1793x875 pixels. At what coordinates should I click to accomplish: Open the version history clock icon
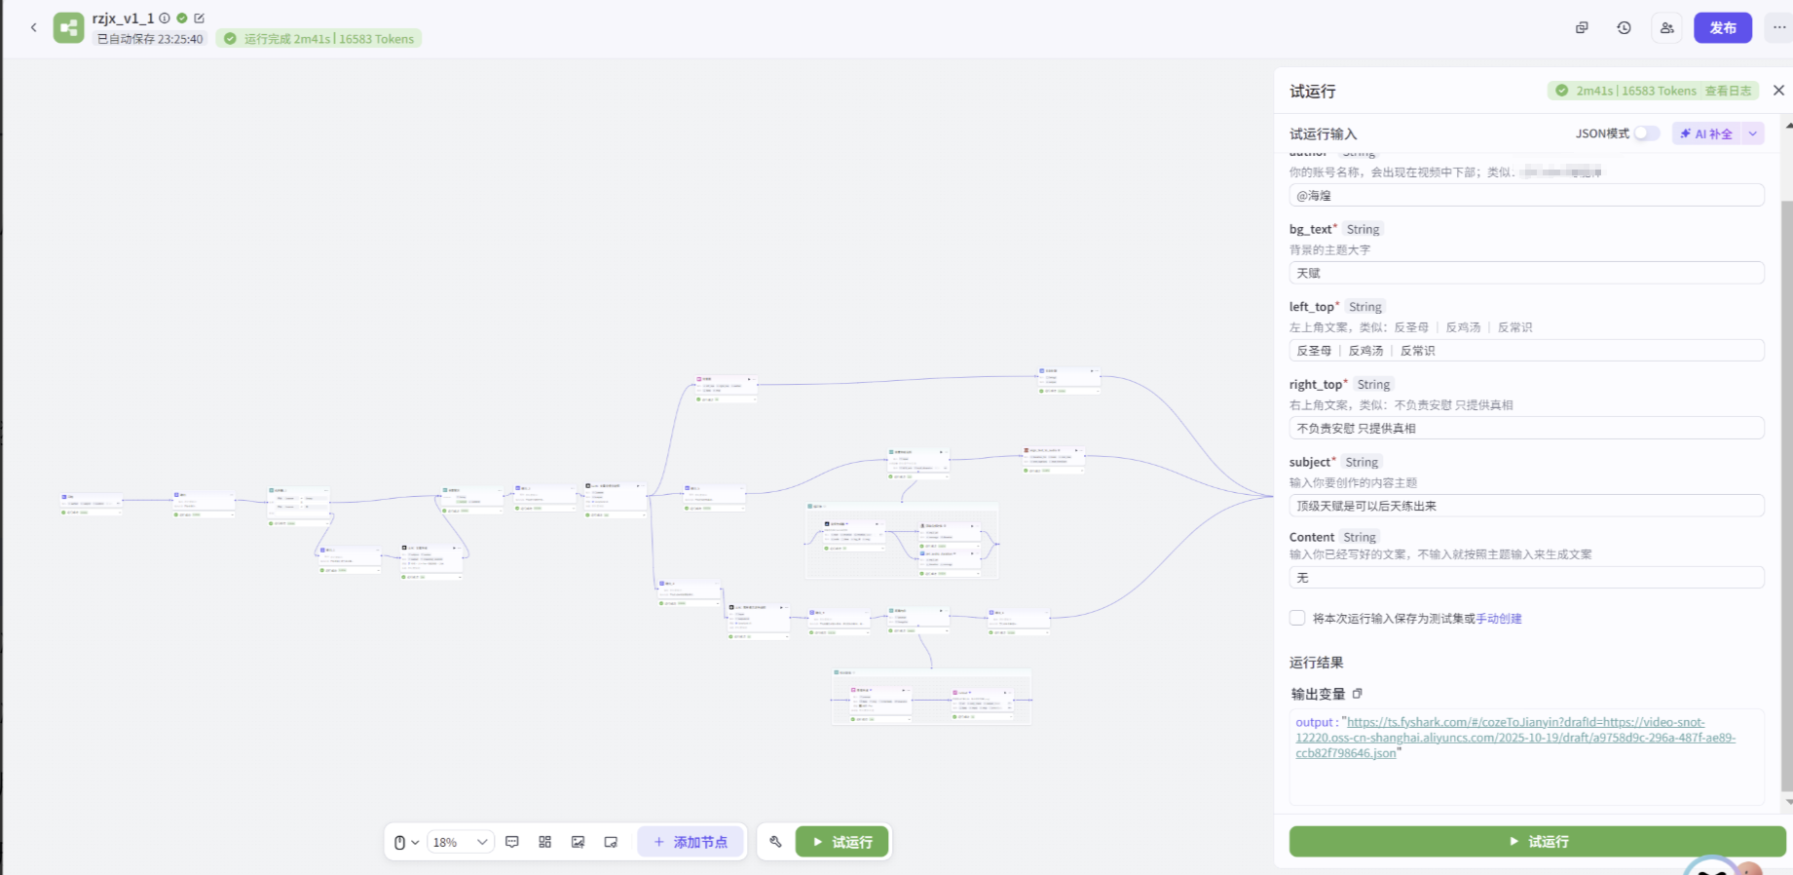click(1624, 28)
